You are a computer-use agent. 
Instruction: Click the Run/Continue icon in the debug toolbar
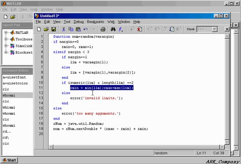coord(172,29)
